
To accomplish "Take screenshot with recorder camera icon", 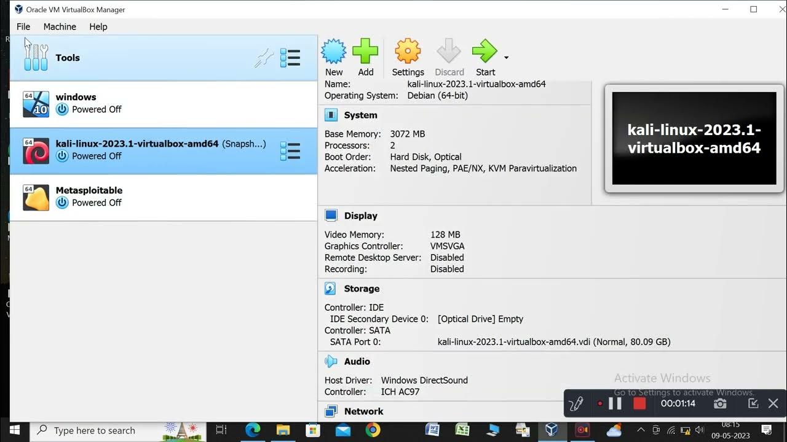I will click(720, 403).
